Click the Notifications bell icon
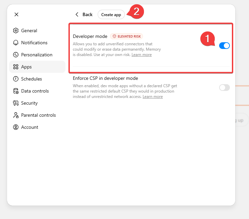Viewport: 249px width, 219px height. pyautogui.click(x=16, y=43)
